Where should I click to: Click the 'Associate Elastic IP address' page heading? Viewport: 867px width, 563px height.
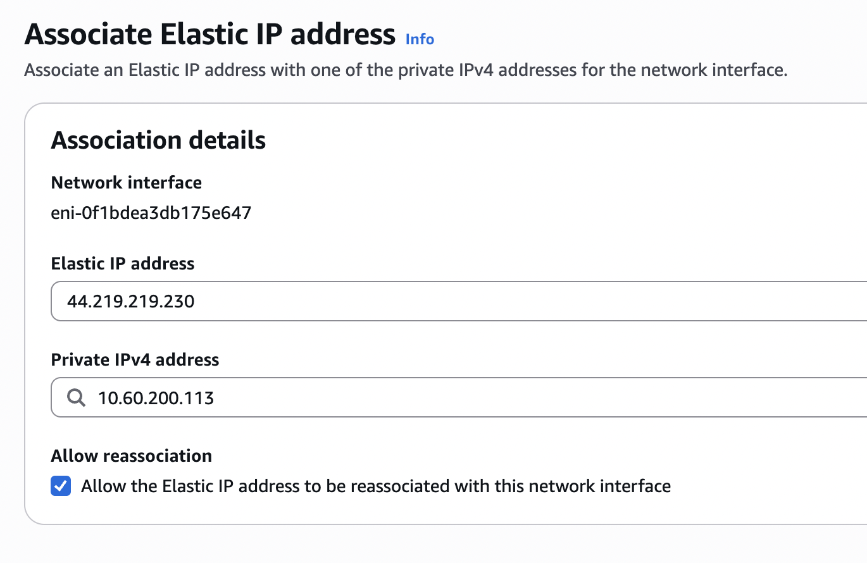click(x=210, y=34)
